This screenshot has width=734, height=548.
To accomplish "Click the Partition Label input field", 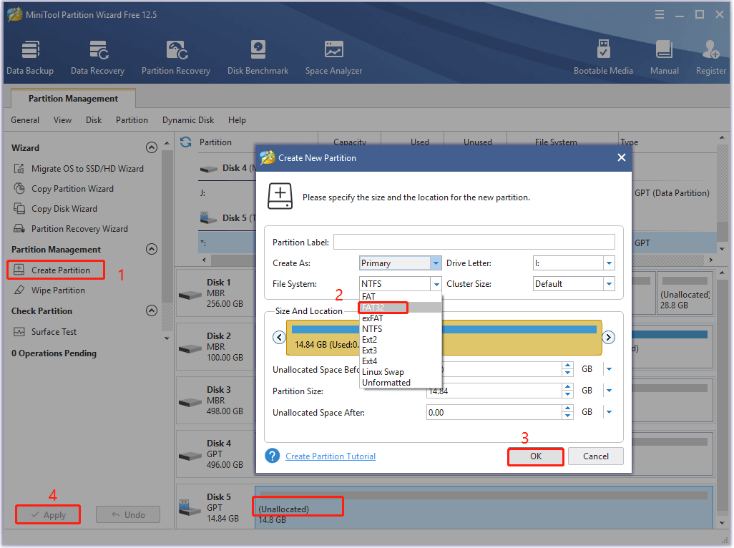I will [x=474, y=242].
